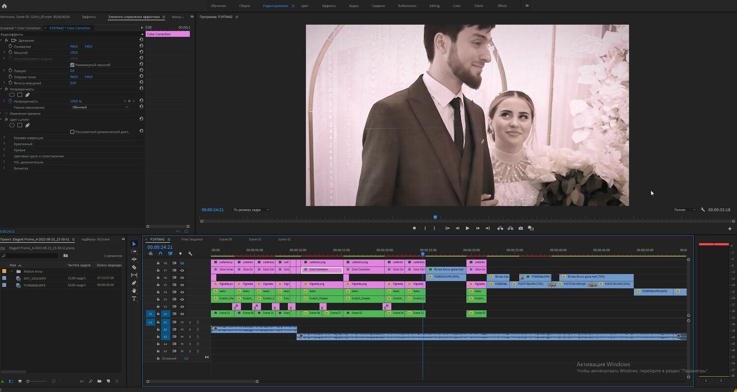Add marker in timeline header
This screenshot has height=392, width=737.
180,254
